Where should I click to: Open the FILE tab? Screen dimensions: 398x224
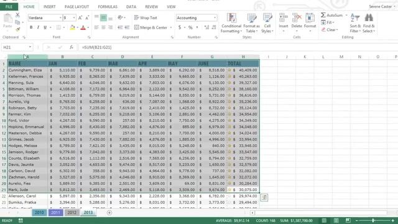click(x=9, y=7)
